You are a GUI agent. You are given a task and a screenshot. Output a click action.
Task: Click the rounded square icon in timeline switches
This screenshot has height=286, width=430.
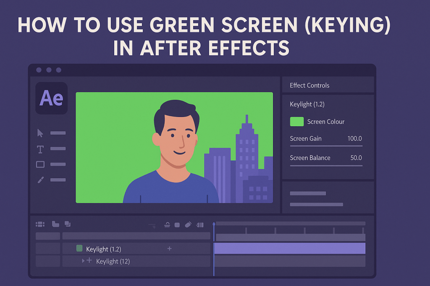[177, 225]
